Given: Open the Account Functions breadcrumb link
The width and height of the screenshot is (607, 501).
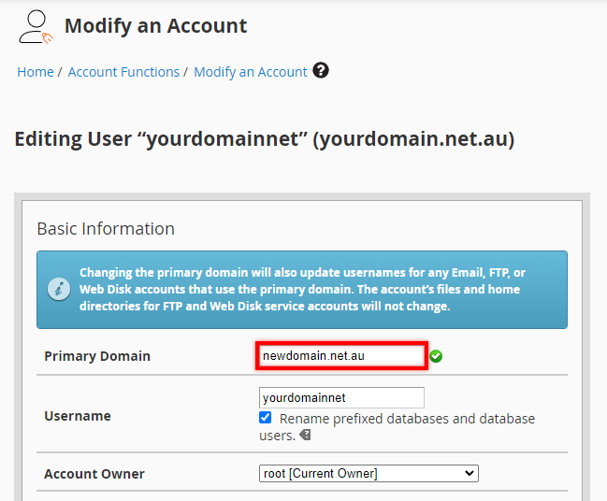Looking at the screenshot, I should pos(123,72).
